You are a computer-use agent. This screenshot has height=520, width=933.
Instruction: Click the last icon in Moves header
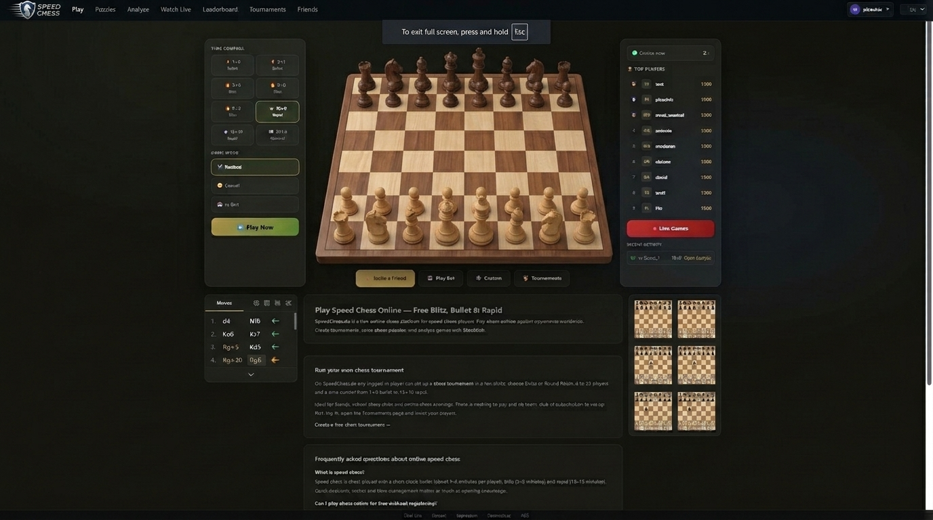[288, 303]
